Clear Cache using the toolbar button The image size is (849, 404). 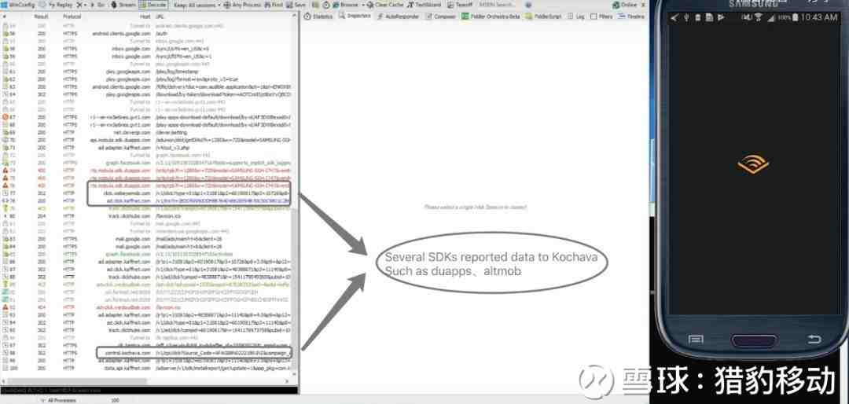pos(384,5)
